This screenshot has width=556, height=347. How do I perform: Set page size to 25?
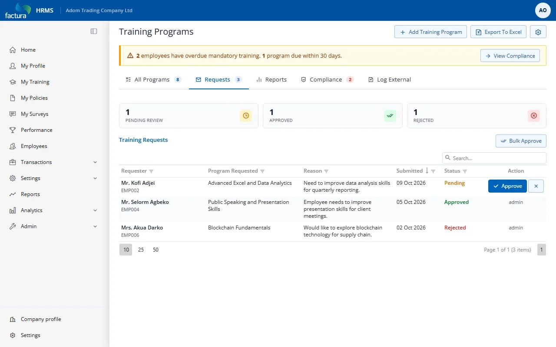click(141, 250)
